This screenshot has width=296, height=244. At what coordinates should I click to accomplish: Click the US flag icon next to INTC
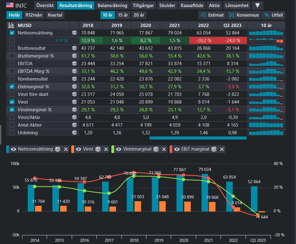[x=10, y=5]
